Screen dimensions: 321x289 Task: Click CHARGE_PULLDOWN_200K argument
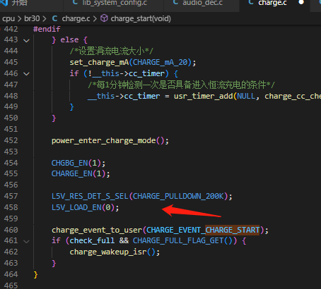pyautogui.click(x=178, y=196)
